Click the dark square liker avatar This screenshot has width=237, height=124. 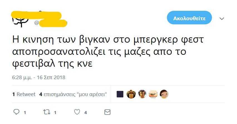pos(120,94)
